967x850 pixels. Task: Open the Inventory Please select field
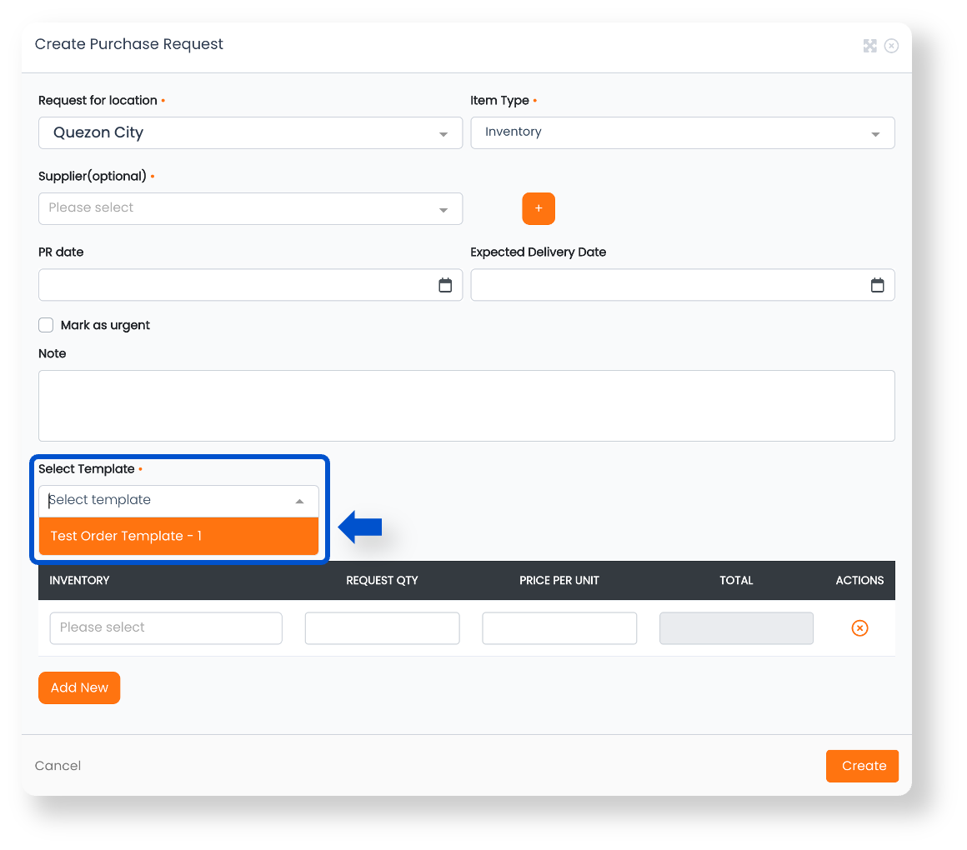166,628
